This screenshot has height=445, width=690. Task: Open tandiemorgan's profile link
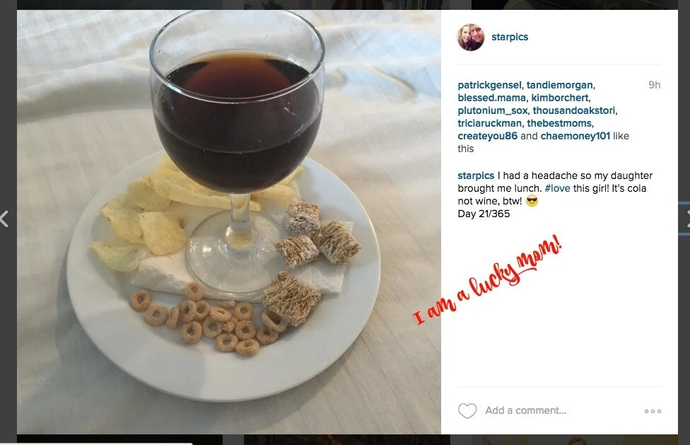pos(560,85)
